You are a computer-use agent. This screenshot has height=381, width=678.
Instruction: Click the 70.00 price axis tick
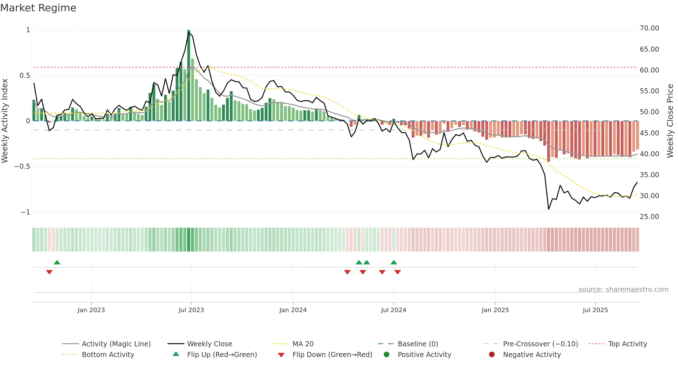pos(649,28)
